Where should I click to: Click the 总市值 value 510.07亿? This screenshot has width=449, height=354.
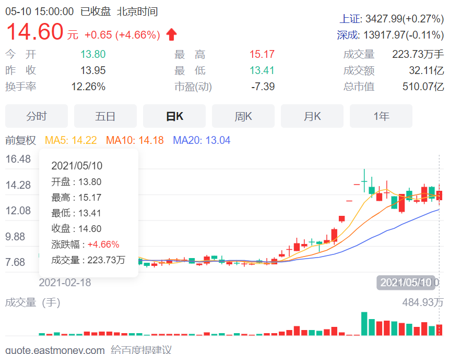coord(423,87)
